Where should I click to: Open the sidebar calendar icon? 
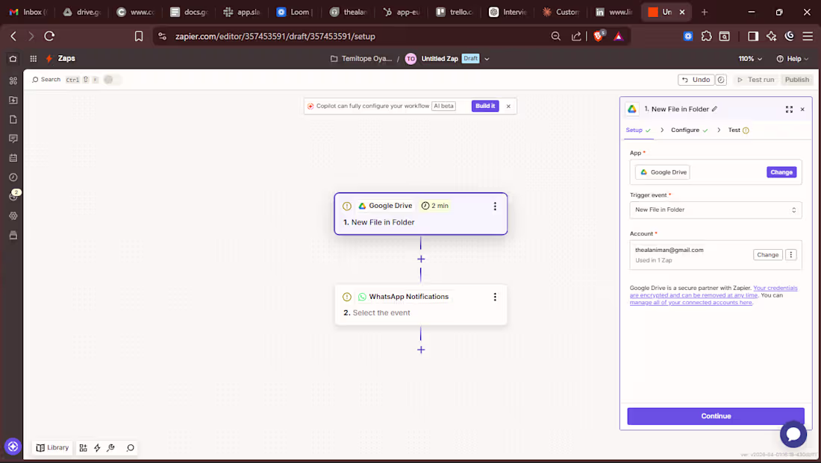[13, 158]
